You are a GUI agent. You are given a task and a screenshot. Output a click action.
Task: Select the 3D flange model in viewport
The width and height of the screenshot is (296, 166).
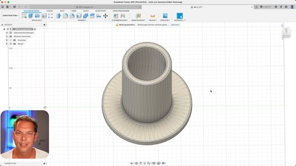[147, 94]
